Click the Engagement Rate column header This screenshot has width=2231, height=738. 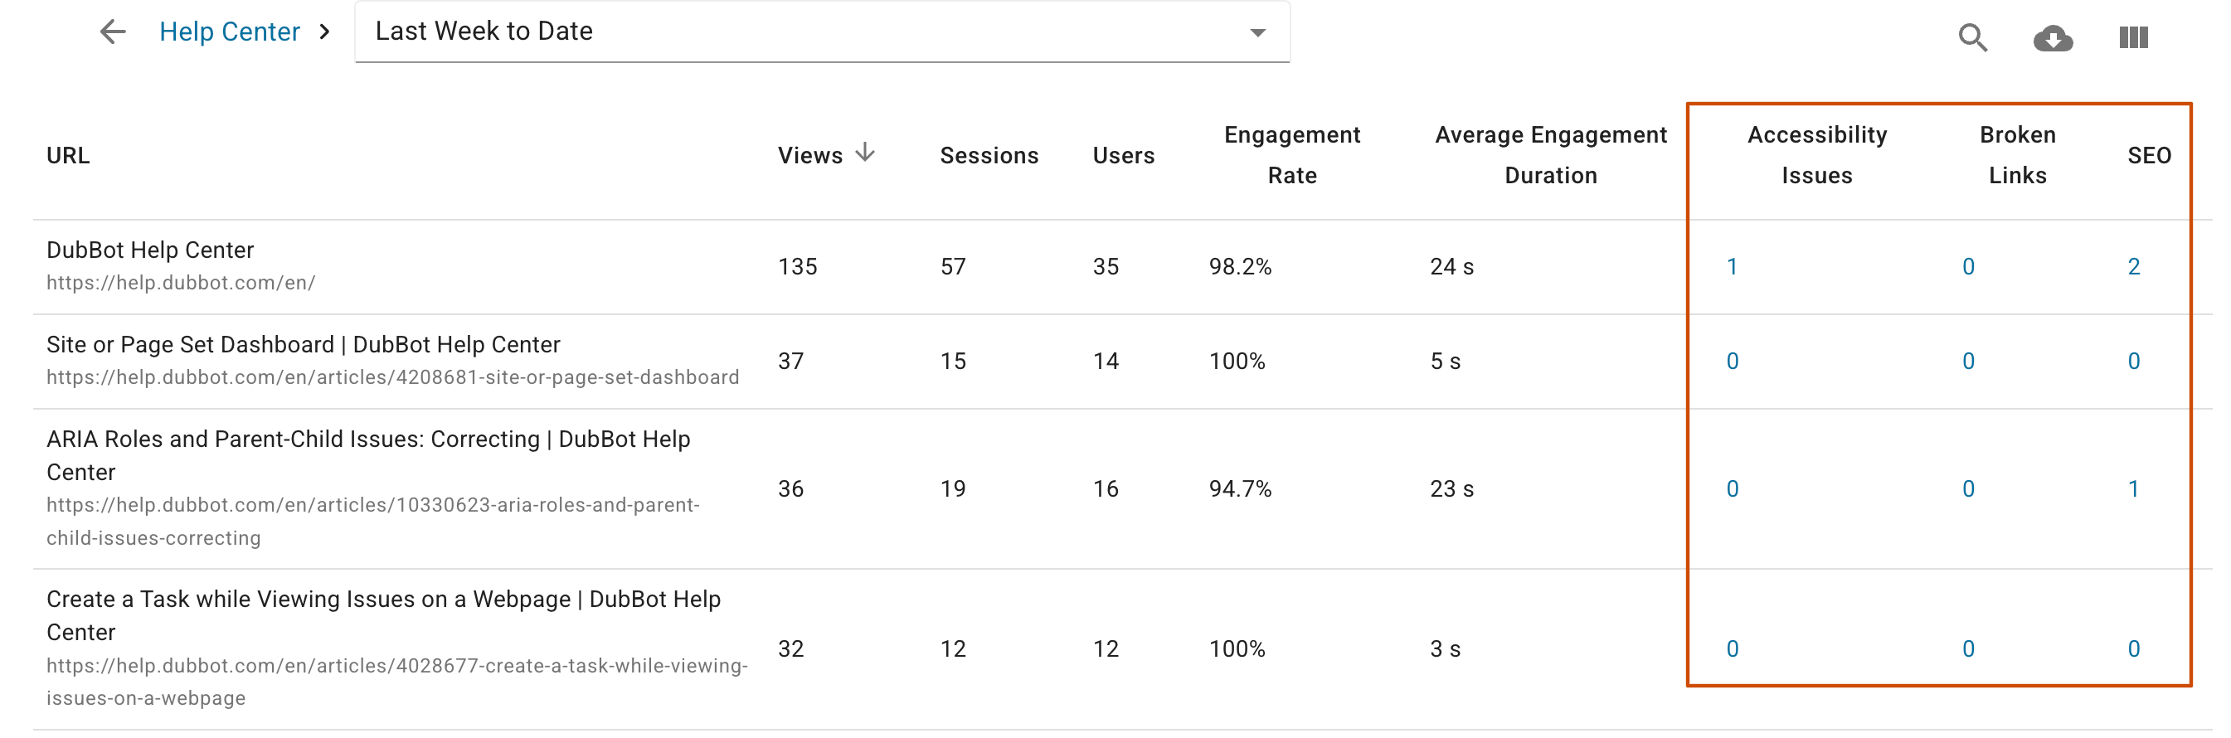(x=1291, y=155)
